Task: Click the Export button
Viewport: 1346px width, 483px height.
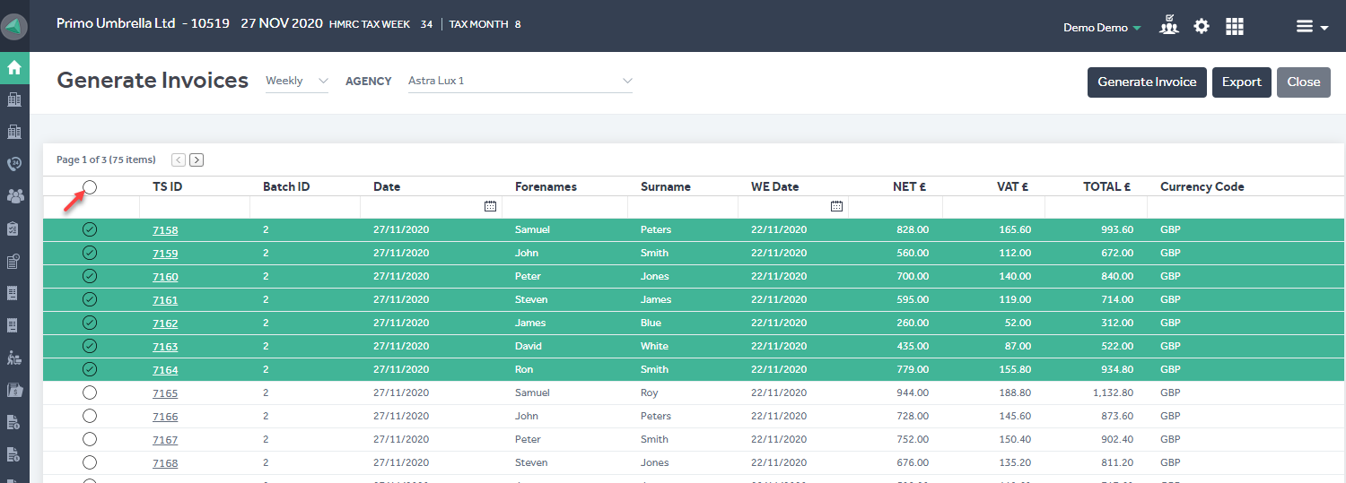Action: click(x=1242, y=82)
